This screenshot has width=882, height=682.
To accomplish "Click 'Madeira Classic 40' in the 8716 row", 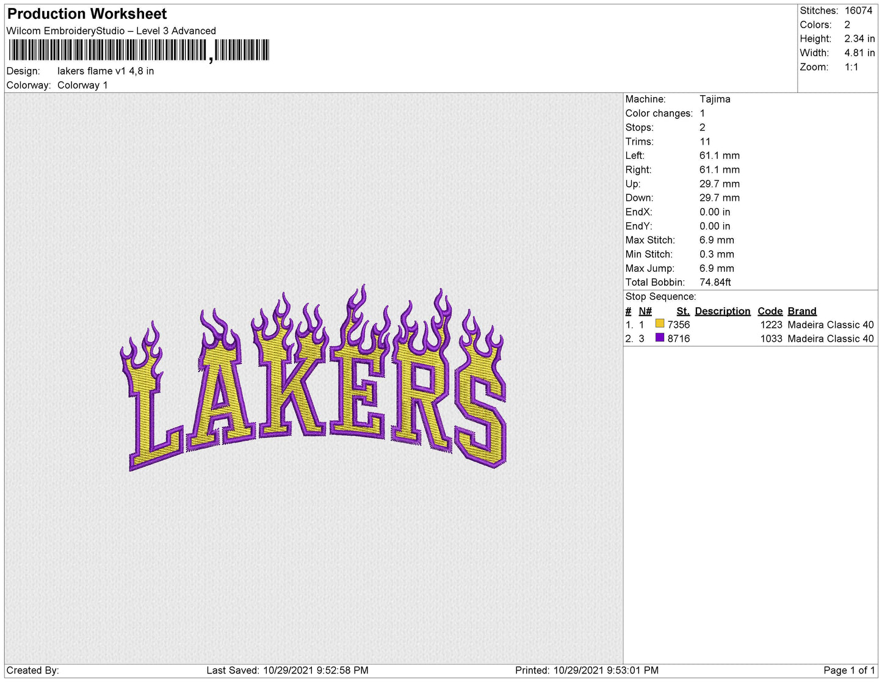I will [x=831, y=339].
